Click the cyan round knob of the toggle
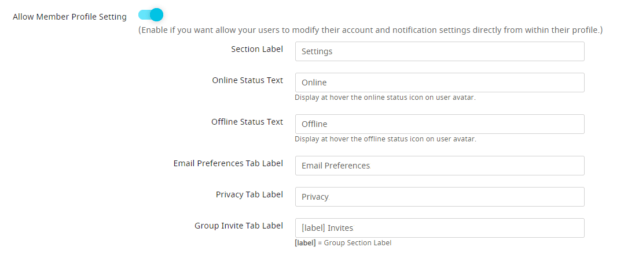The width and height of the screenshot is (624, 262). point(157,15)
